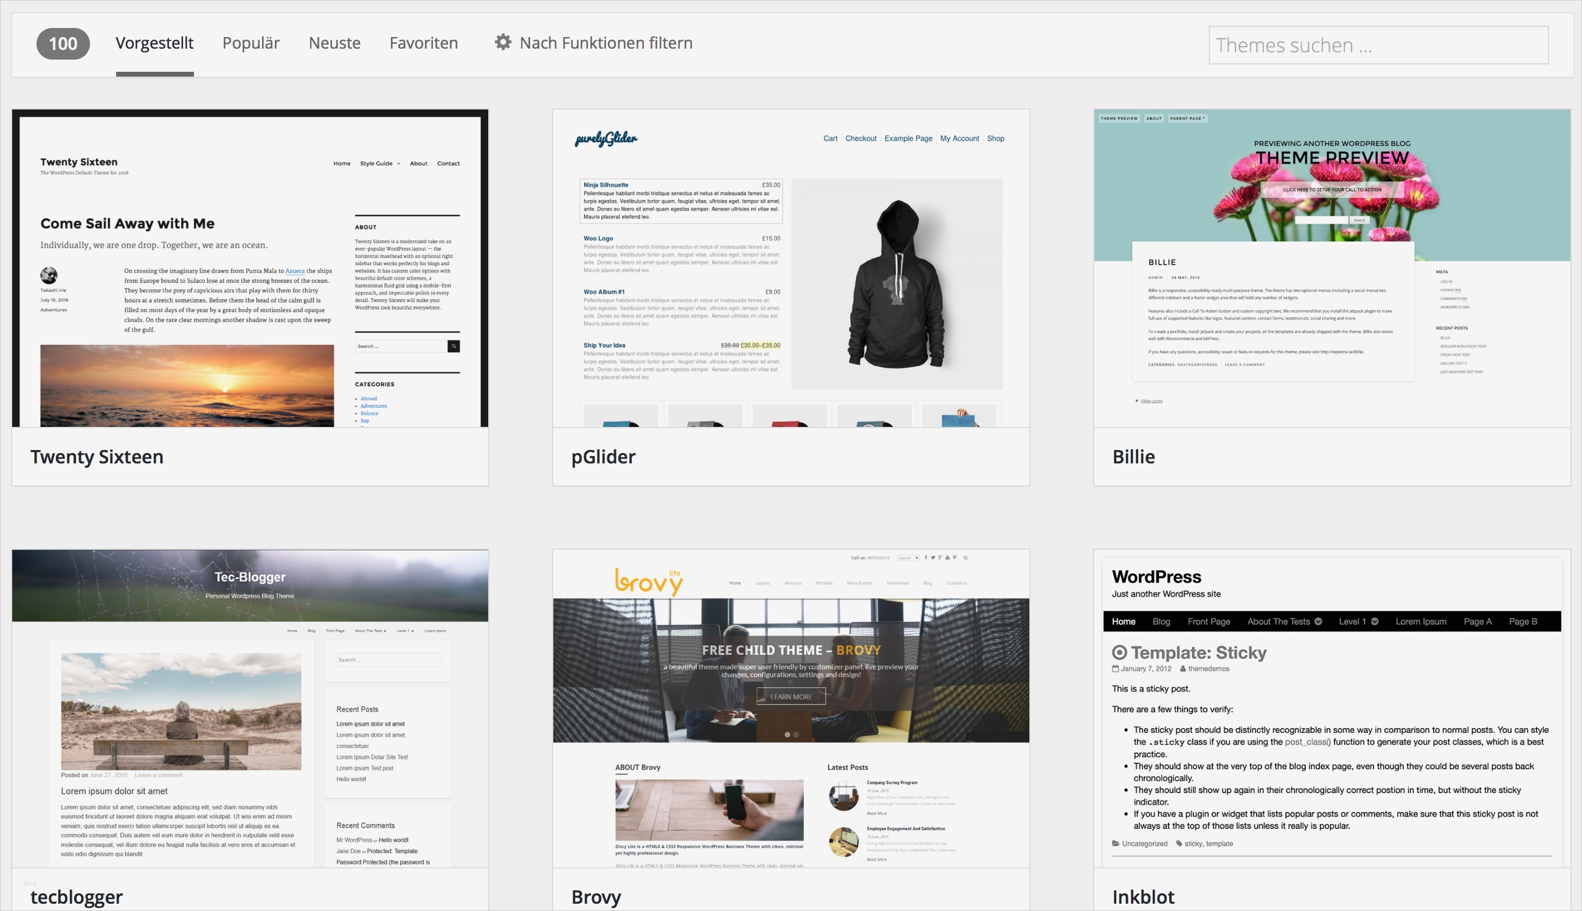Open the tecblogger theme screenshot
Viewport: 1582px width, 911px height.
pyautogui.click(x=250, y=708)
